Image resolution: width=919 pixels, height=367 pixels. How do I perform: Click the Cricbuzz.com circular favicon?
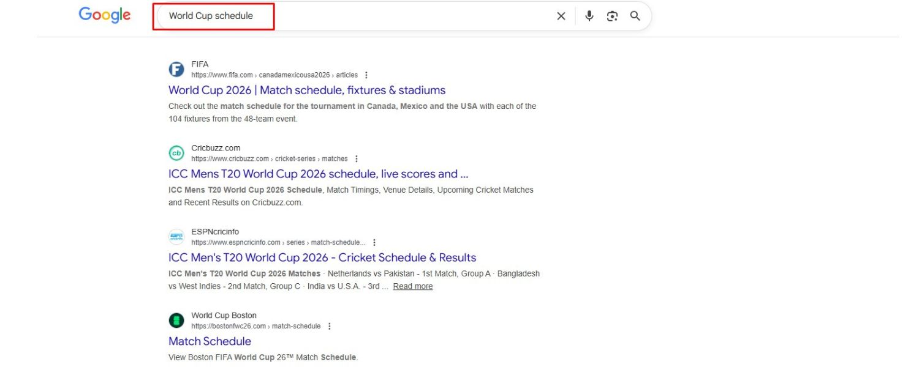[x=176, y=153]
